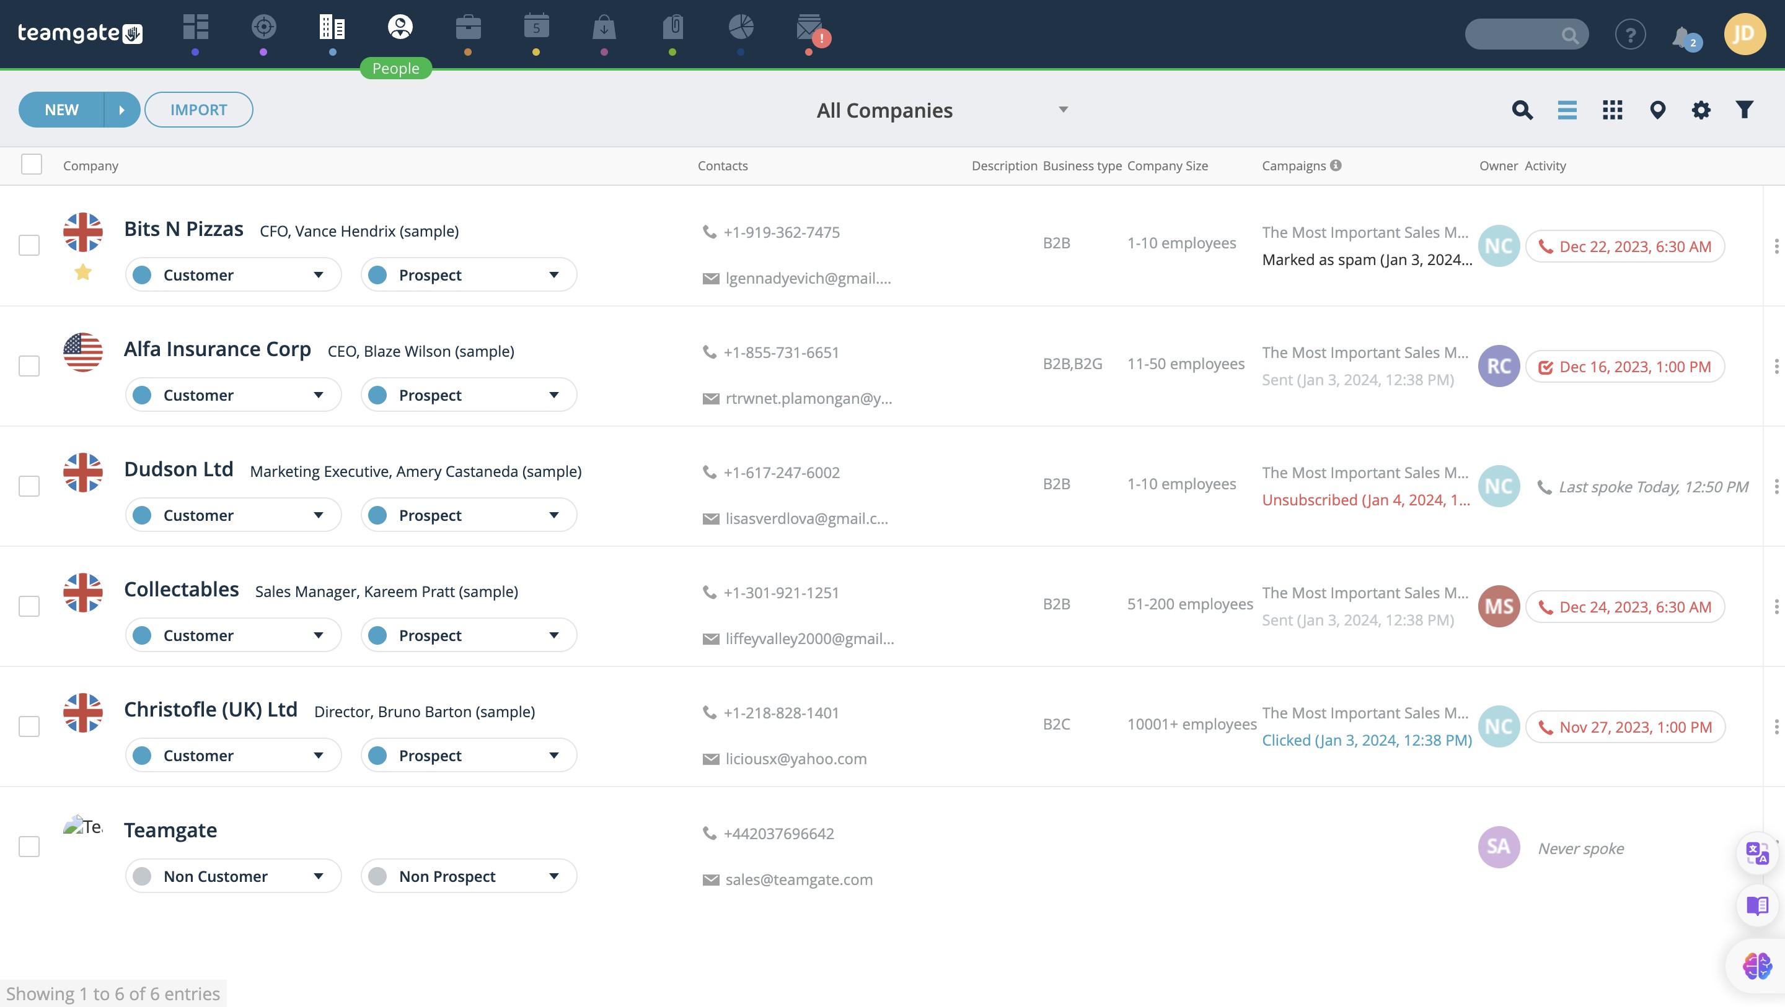The width and height of the screenshot is (1785, 1007).
Task: Tick the checkbox for Bits N Pizzas
Action: 29,245
